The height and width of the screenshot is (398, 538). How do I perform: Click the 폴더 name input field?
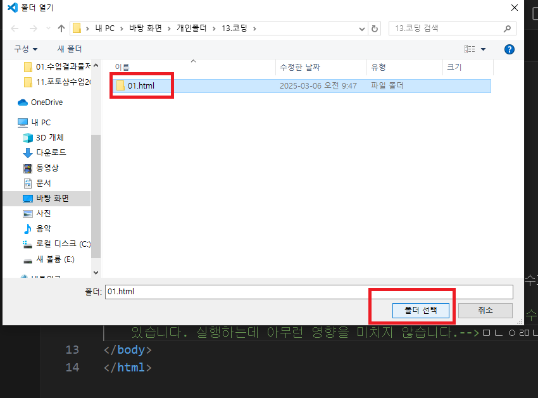[x=309, y=292]
